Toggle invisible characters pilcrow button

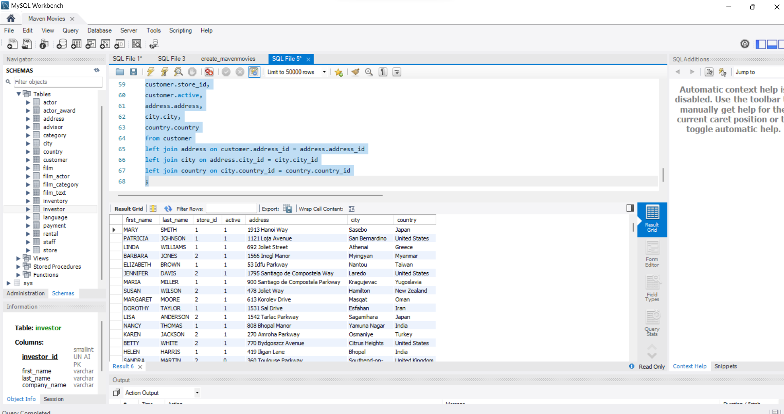[383, 72]
